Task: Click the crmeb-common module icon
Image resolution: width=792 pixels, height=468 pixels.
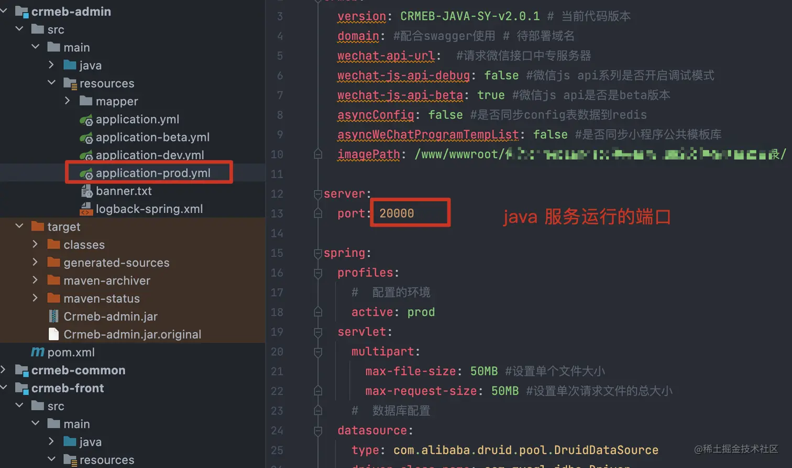Action: tap(21, 370)
